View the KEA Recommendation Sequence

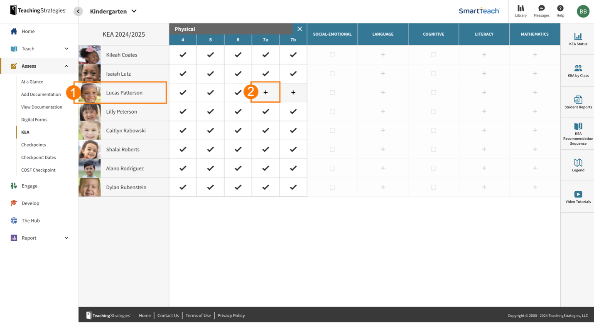click(577, 134)
